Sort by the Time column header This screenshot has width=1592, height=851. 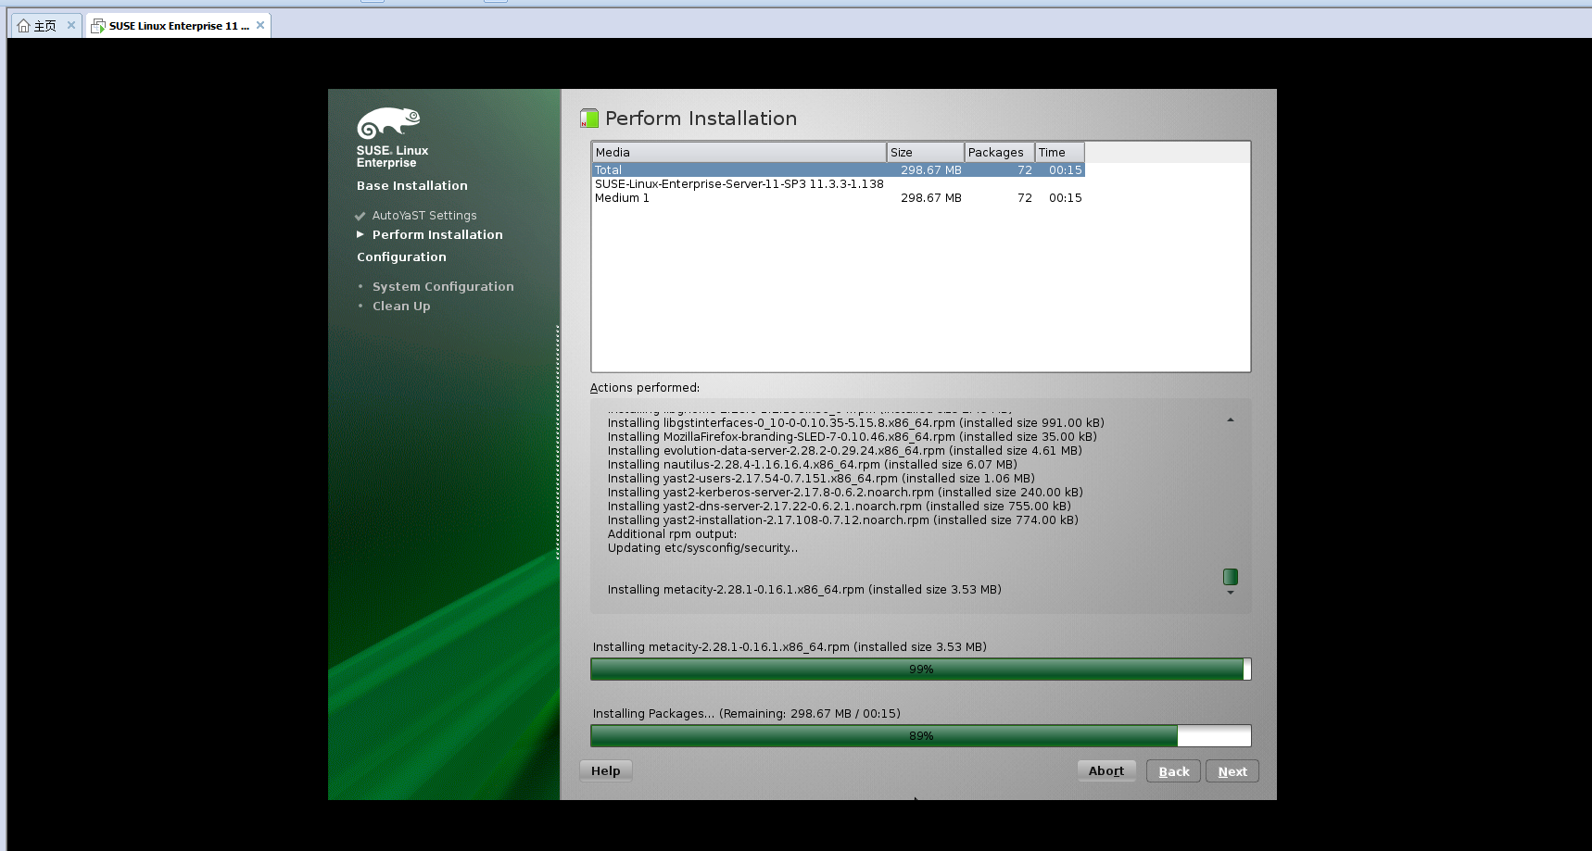click(1059, 153)
